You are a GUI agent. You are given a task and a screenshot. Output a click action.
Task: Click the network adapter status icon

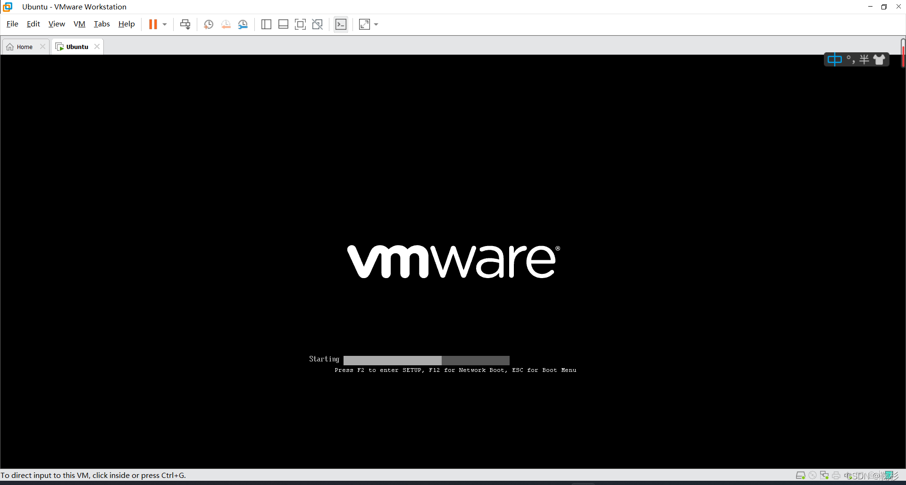[824, 476]
